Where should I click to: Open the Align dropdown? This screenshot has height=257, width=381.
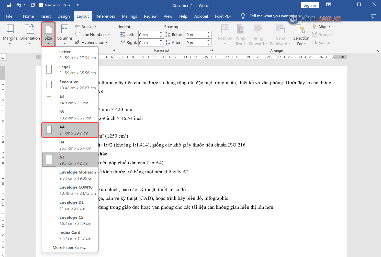click(322, 27)
